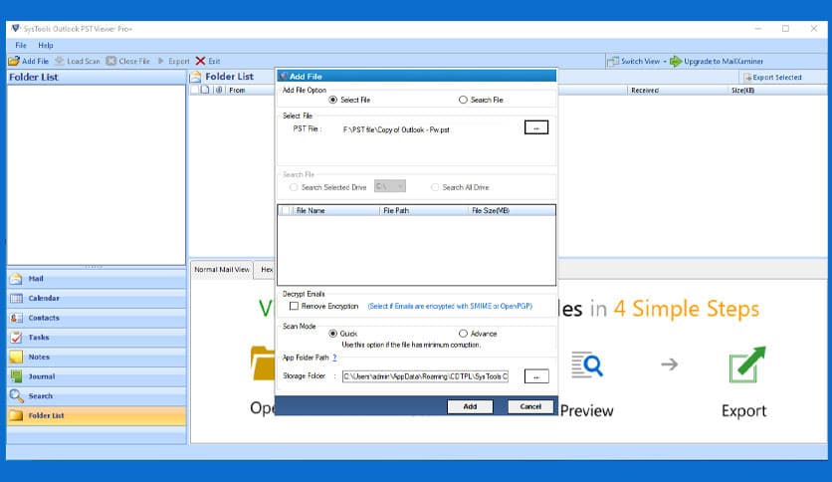This screenshot has height=482, width=832.
Task: Click the Add button in the dialog
Action: click(470, 406)
